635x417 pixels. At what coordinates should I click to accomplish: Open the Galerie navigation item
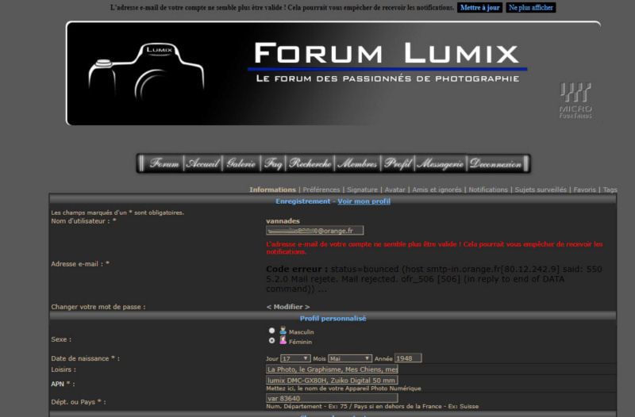pos(241,163)
